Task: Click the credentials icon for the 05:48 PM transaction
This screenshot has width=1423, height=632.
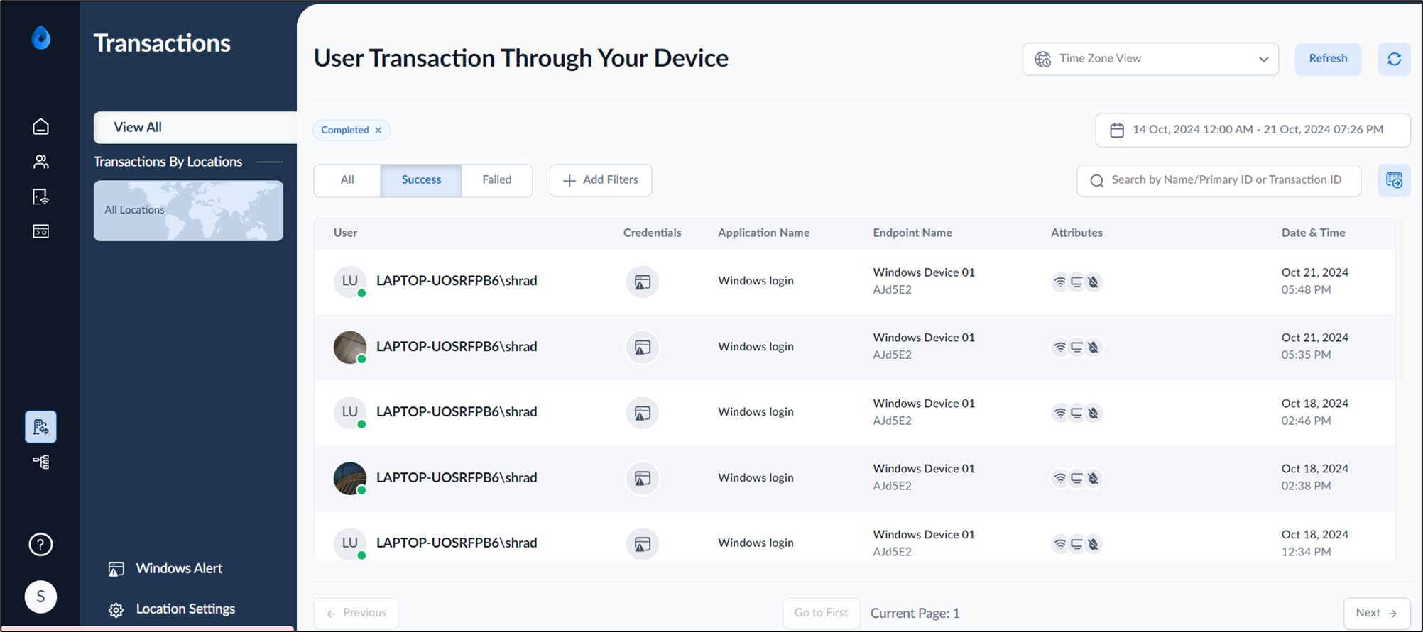Action: (643, 282)
